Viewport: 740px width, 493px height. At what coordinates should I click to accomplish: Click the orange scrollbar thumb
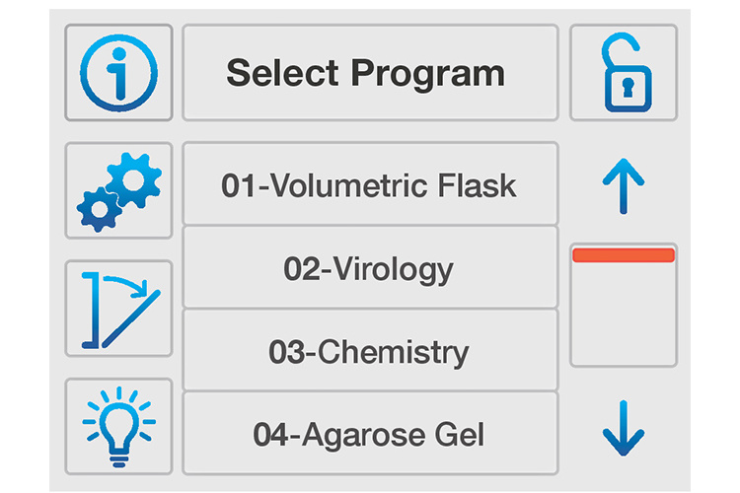[x=624, y=255]
